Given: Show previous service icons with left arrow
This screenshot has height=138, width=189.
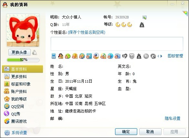Looking at the screenshot, I should click(158, 56).
